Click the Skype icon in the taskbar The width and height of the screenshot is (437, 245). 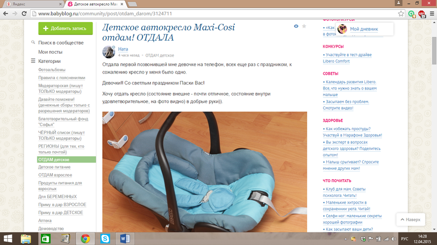106,238
